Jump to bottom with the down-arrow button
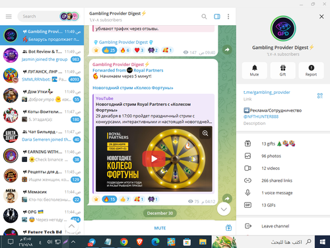This screenshot has width=330, height=248. pyautogui.click(x=224, y=209)
